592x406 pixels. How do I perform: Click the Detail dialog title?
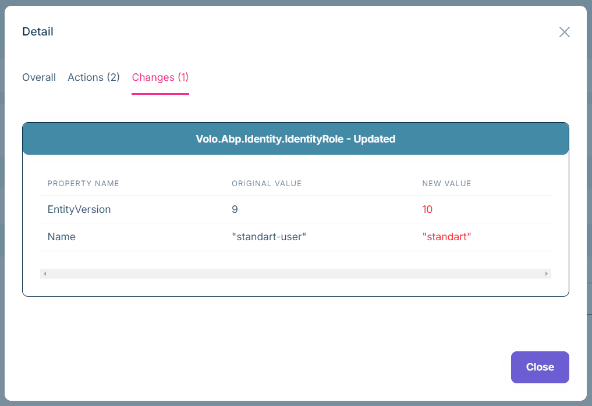click(37, 31)
